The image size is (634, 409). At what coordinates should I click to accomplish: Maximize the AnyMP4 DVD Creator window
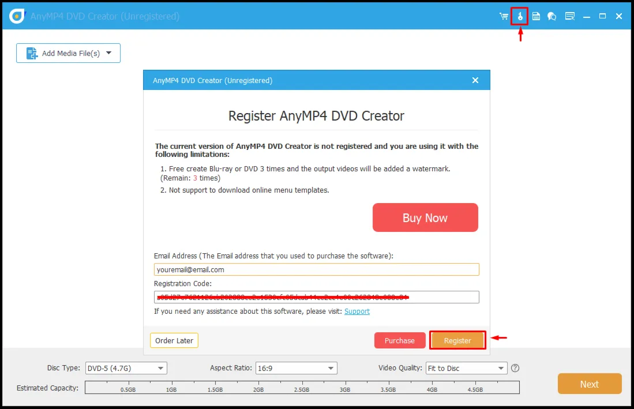[x=602, y=16]
